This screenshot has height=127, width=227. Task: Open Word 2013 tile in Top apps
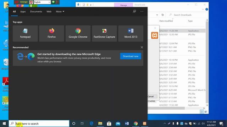pos(131,34)
